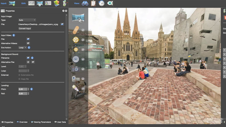Image resolution: width=226 pixels, height=127 pixels.
Task: Switch to the Properties tab
Action: (x=7, y=122)
